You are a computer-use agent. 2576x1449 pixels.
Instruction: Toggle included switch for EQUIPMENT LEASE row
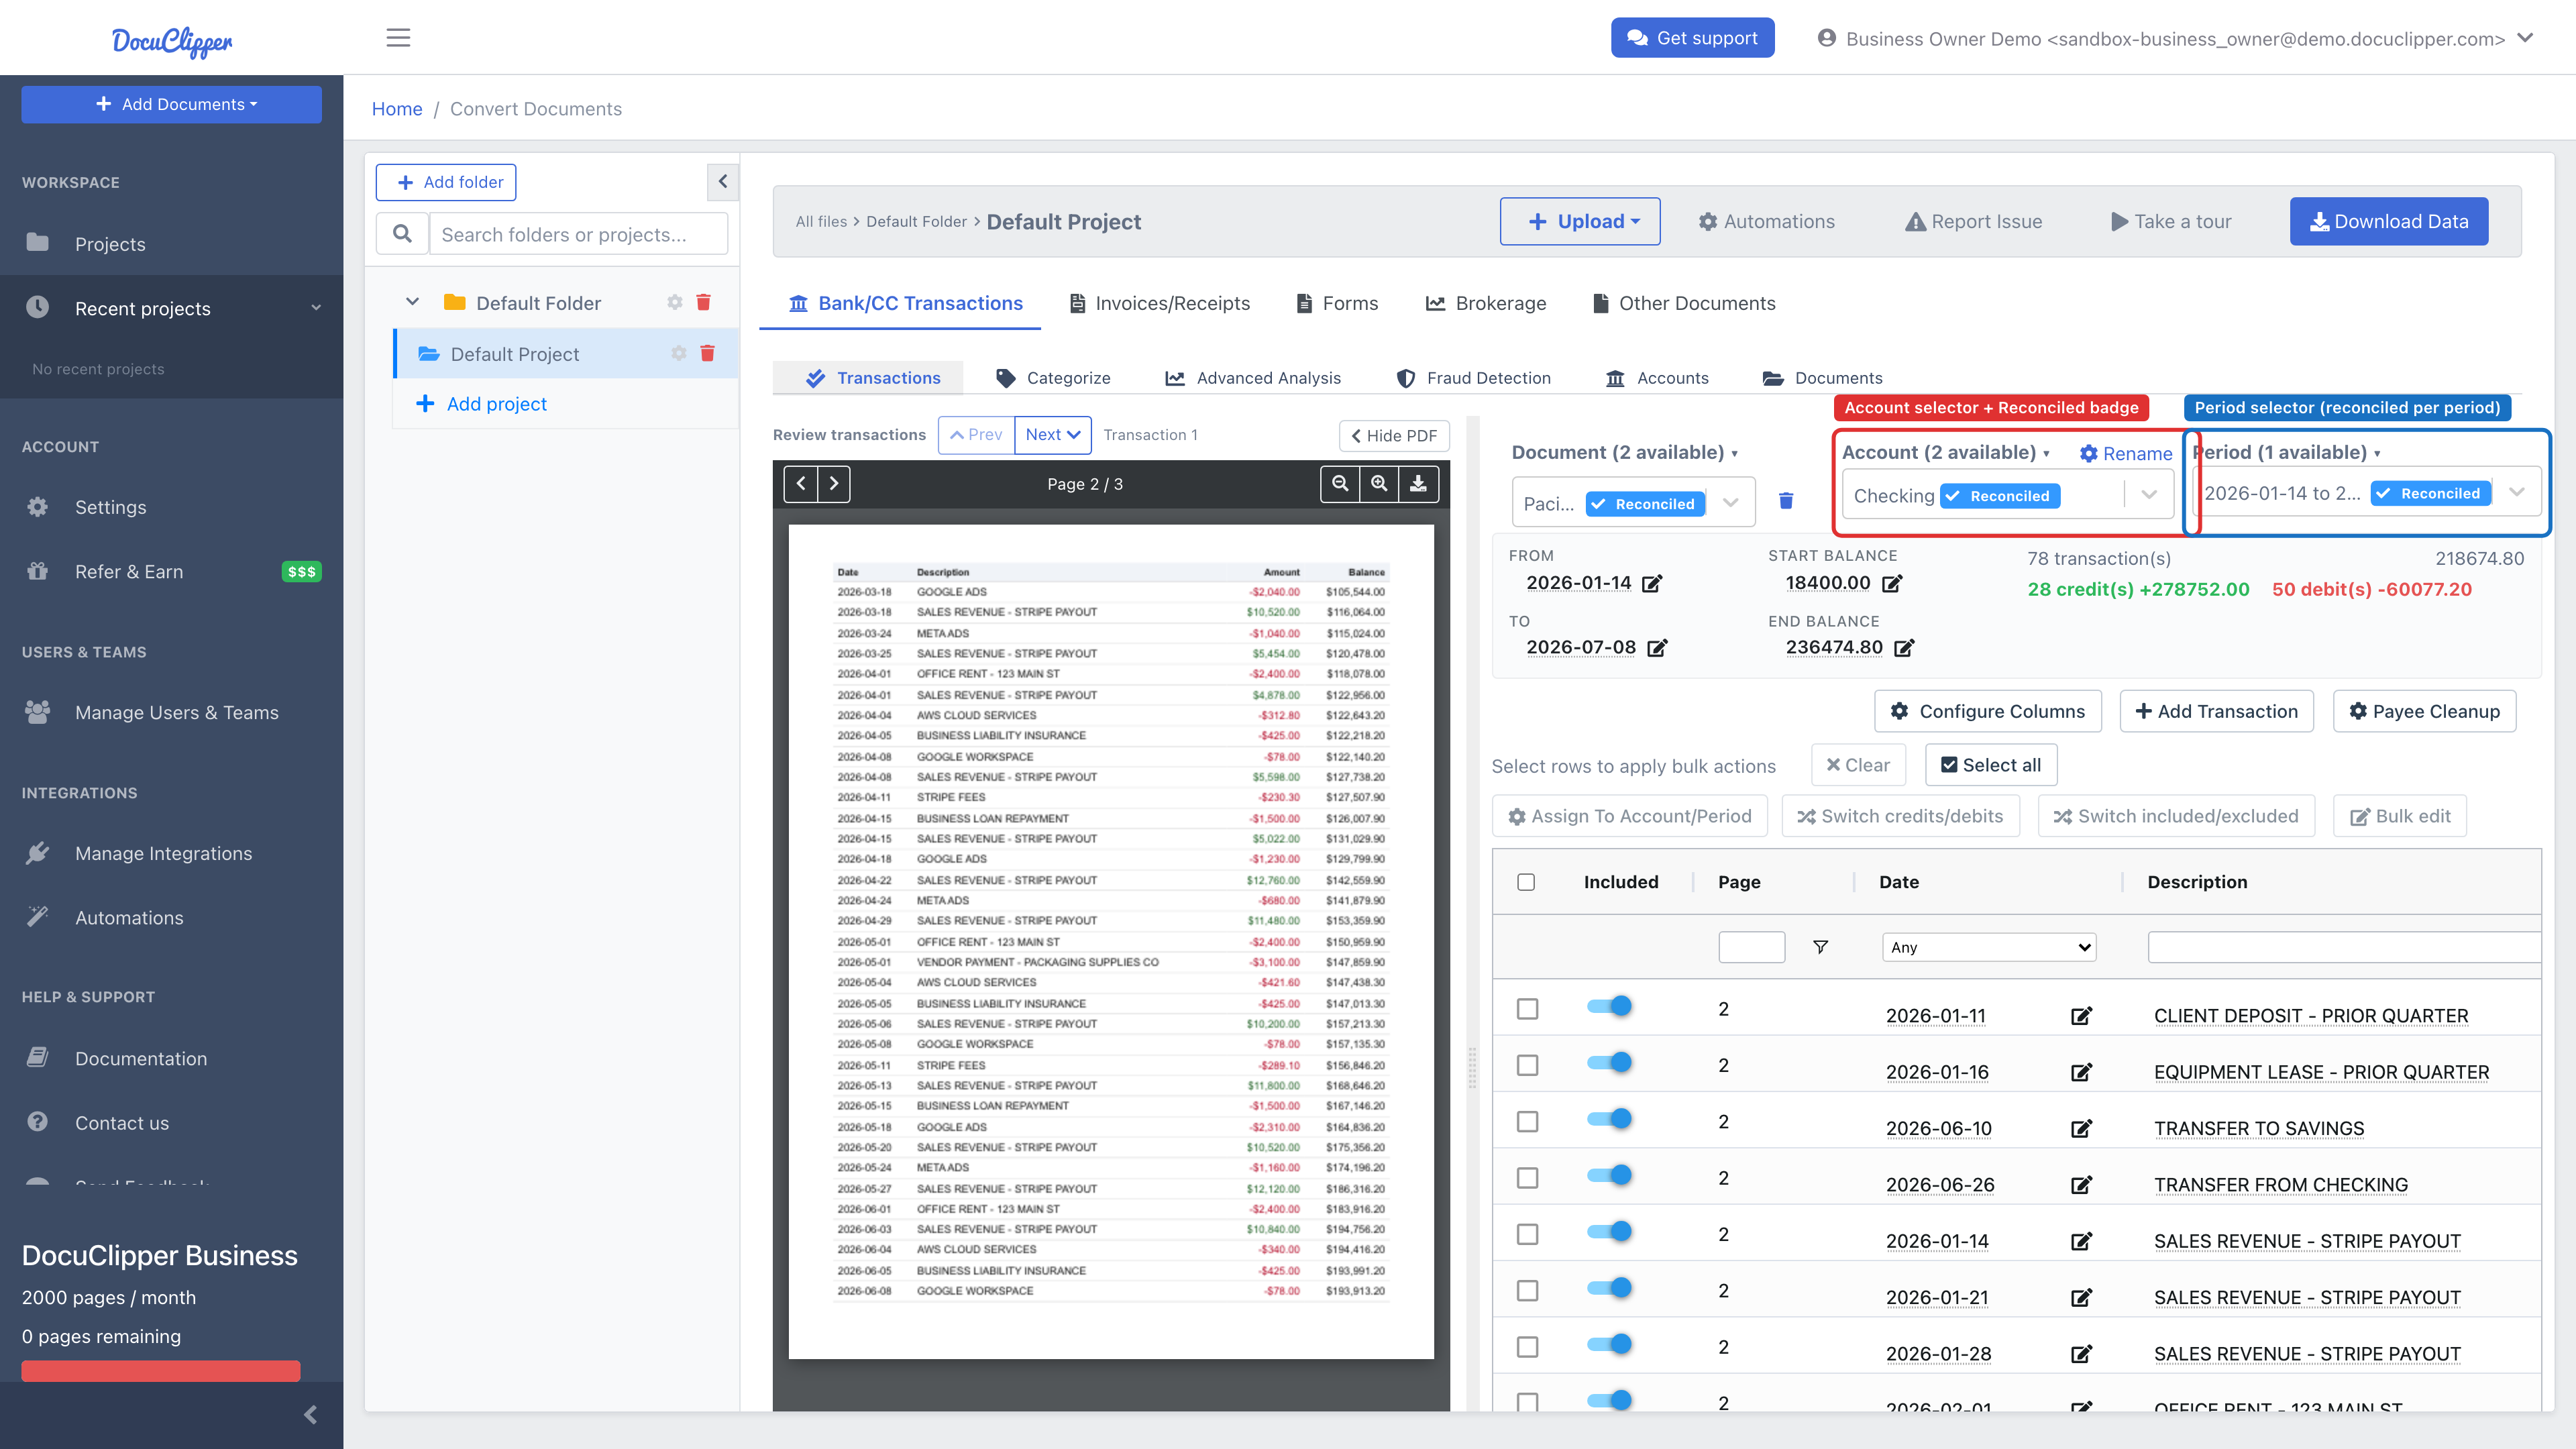pos(1609,1062)
